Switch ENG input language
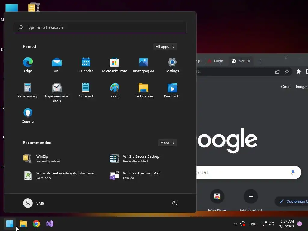Image resolution: width=308 pixels, height=231 pixels. (253, 224)
